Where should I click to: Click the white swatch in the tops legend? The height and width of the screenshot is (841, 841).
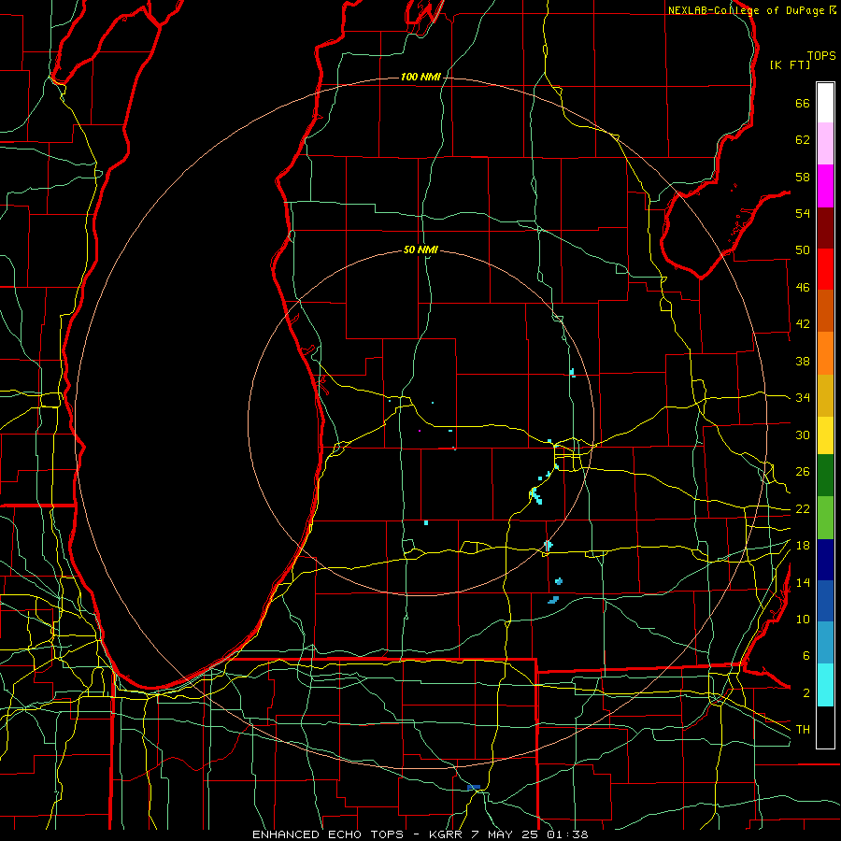tap(825, 103)
